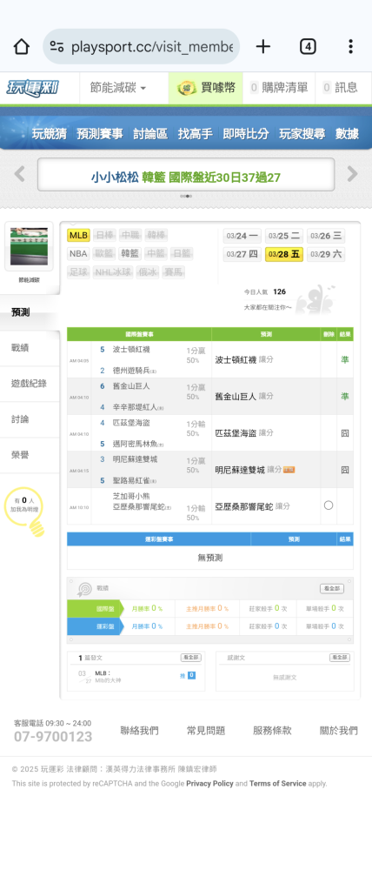
Task: Open the 常見問題 footer link
Action: 206,731
